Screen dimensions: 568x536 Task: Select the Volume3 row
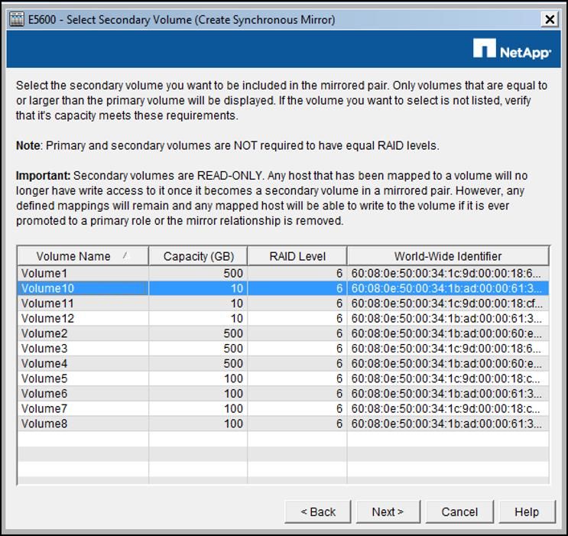284,349
